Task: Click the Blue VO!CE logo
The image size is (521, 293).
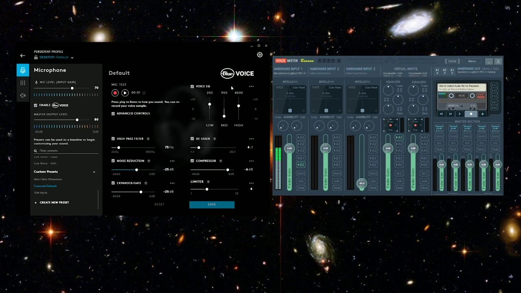Action: click(237, 73)
